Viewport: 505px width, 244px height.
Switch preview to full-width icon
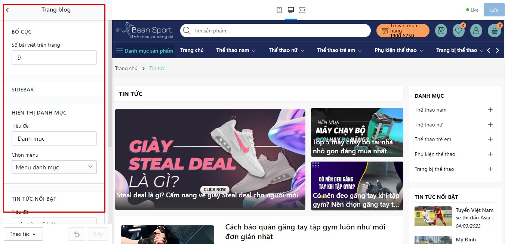pyautogui.click(x=302, y=10)
